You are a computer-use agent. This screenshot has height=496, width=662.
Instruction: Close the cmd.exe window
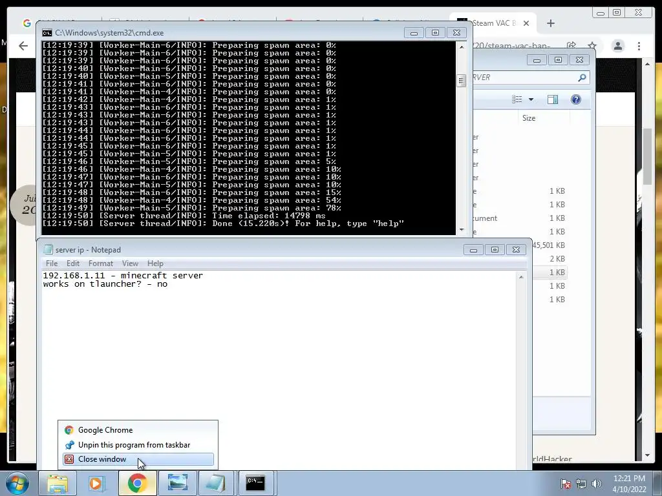coord(456,33)
